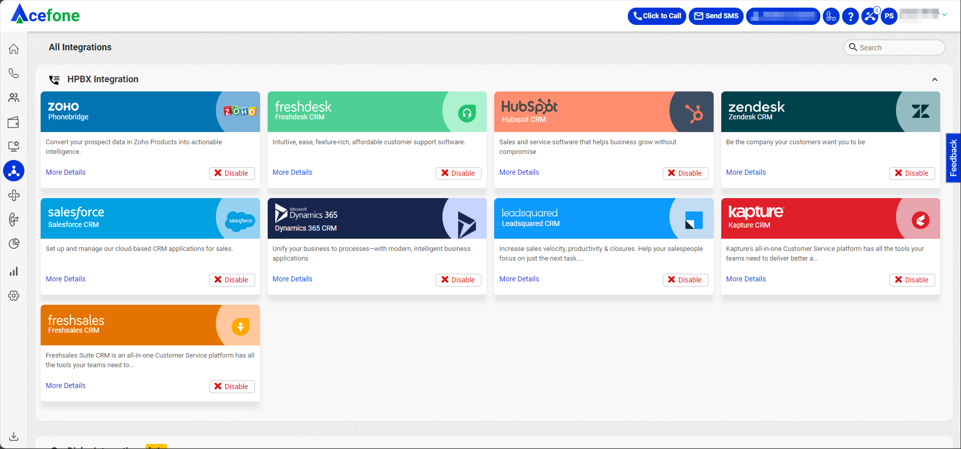Click the Kapture circle logo icon

point(920,220)
